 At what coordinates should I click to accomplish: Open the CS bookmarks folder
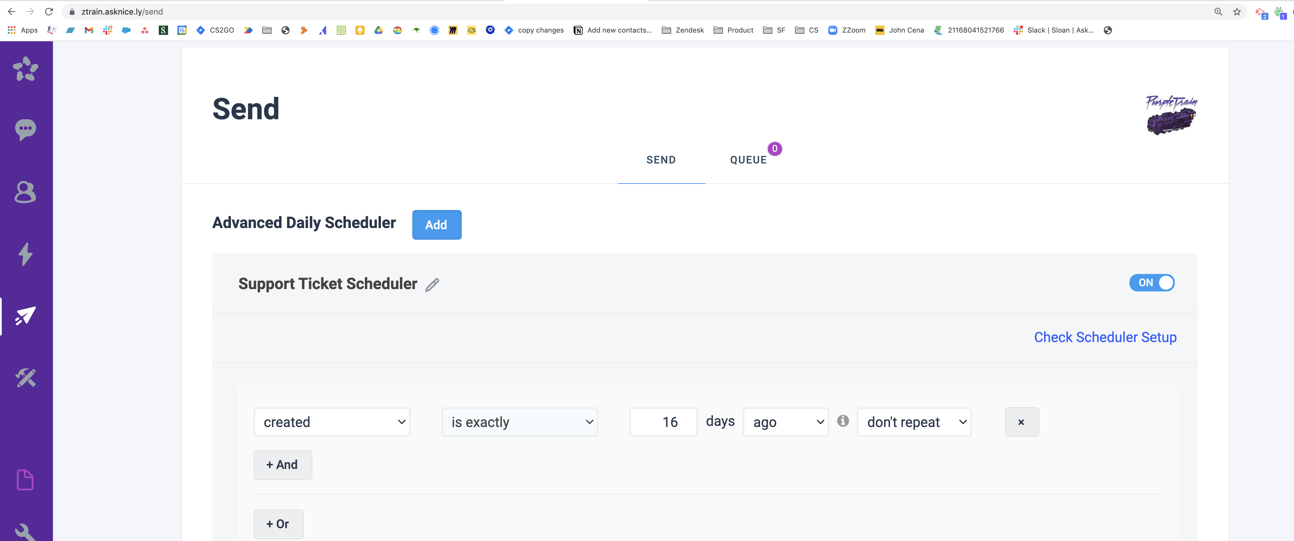coord(807,30)
